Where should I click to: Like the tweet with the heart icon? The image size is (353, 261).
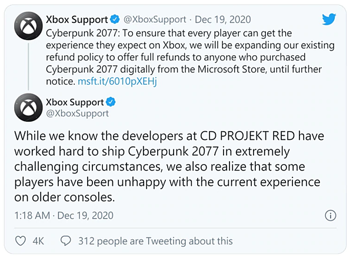21,241
